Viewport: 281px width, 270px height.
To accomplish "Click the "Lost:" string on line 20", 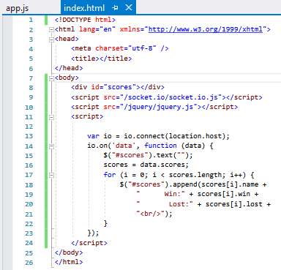I will pos(165,204).
